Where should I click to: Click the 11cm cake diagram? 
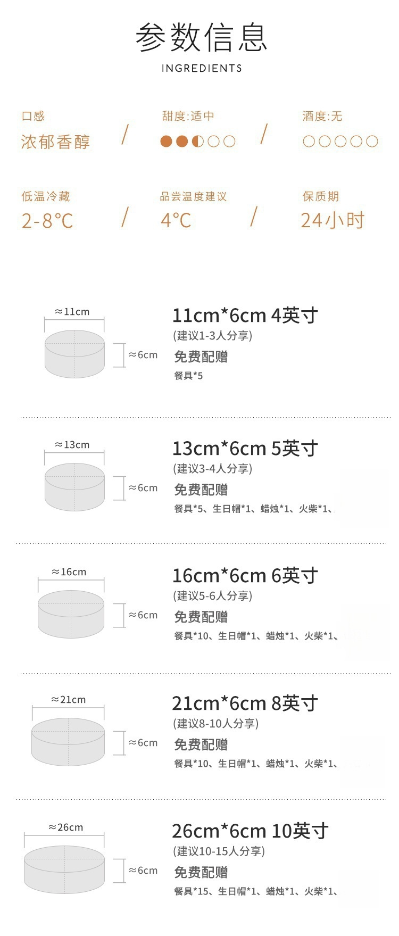74,354
